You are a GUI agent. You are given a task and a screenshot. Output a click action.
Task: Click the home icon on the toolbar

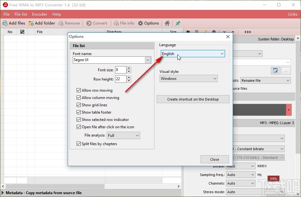click(167, 23)
